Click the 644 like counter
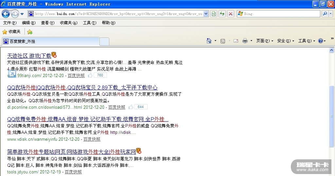The width and height of the screenshot is (335, 176). (x=141, y=107)
